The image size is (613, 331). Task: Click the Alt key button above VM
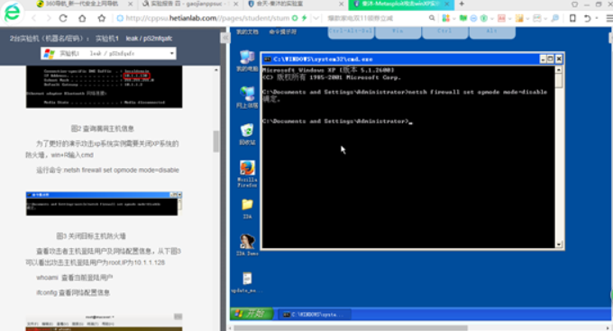tap(492, 31)
